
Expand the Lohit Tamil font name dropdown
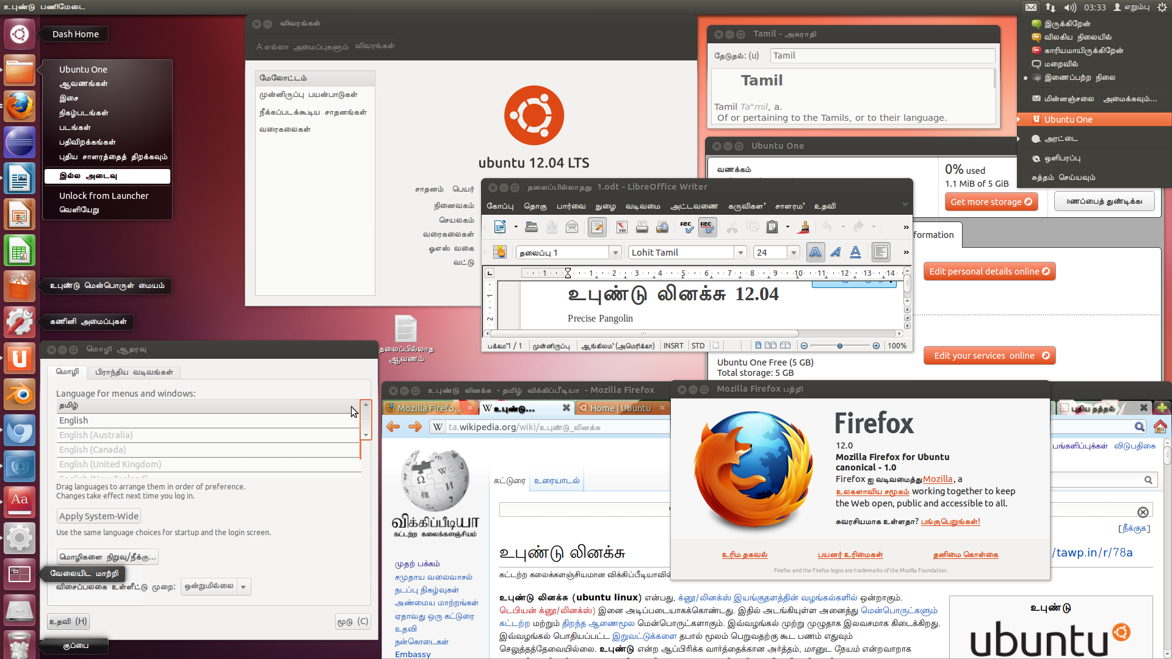pyautogui.click(x=740, y=253)
